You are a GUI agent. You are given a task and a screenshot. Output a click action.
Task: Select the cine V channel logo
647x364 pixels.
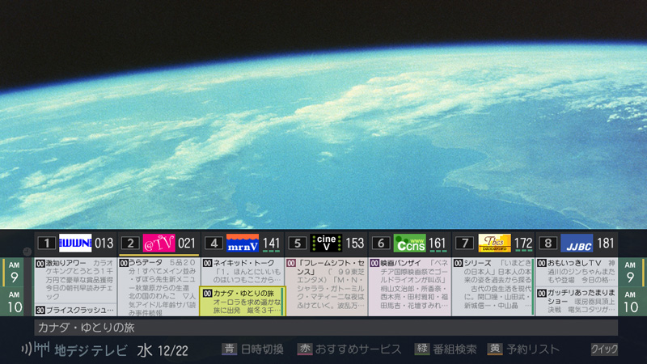[326, 243]
